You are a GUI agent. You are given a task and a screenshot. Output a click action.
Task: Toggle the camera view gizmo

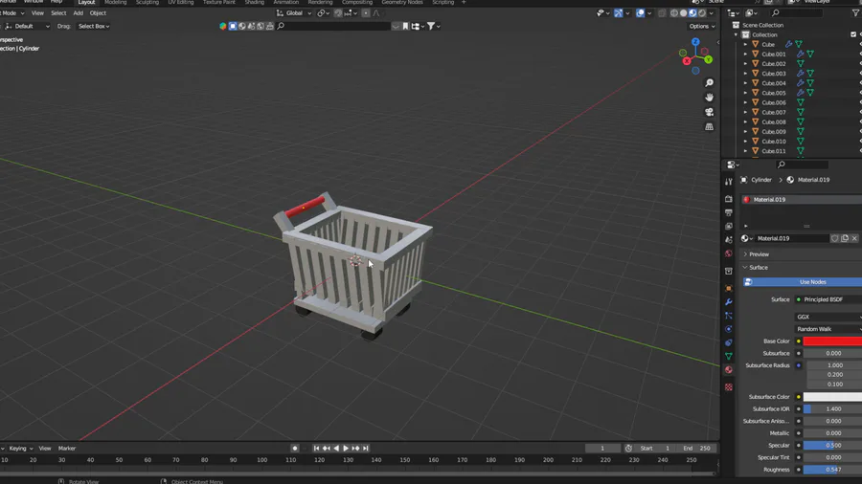point(709,112)
